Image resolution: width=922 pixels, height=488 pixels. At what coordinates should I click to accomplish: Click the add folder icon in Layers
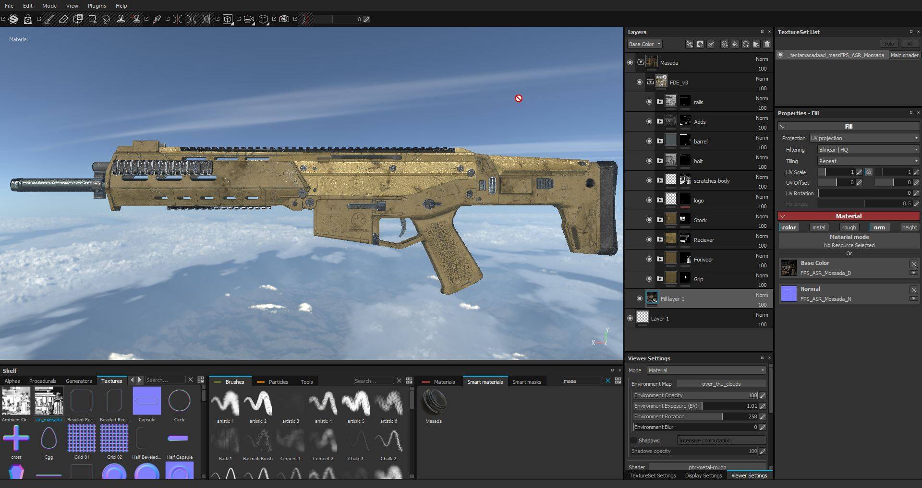point(756,44)
